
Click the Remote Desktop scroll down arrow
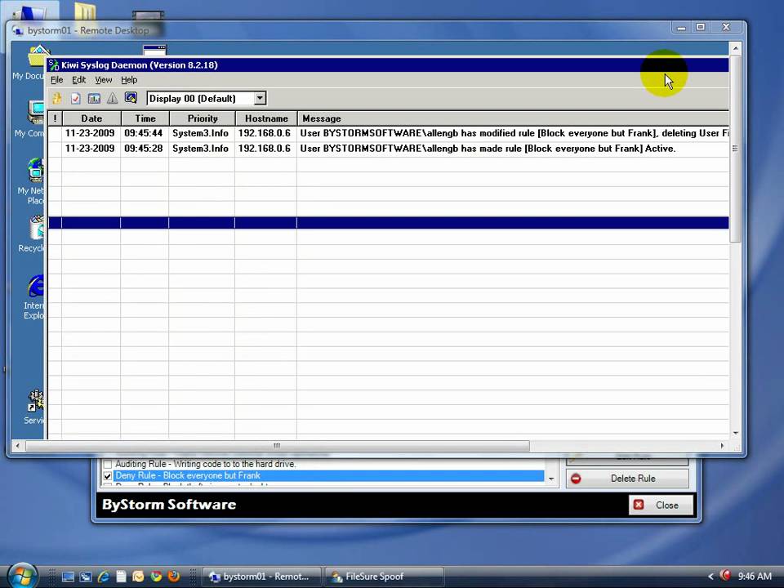coord(735,433)
